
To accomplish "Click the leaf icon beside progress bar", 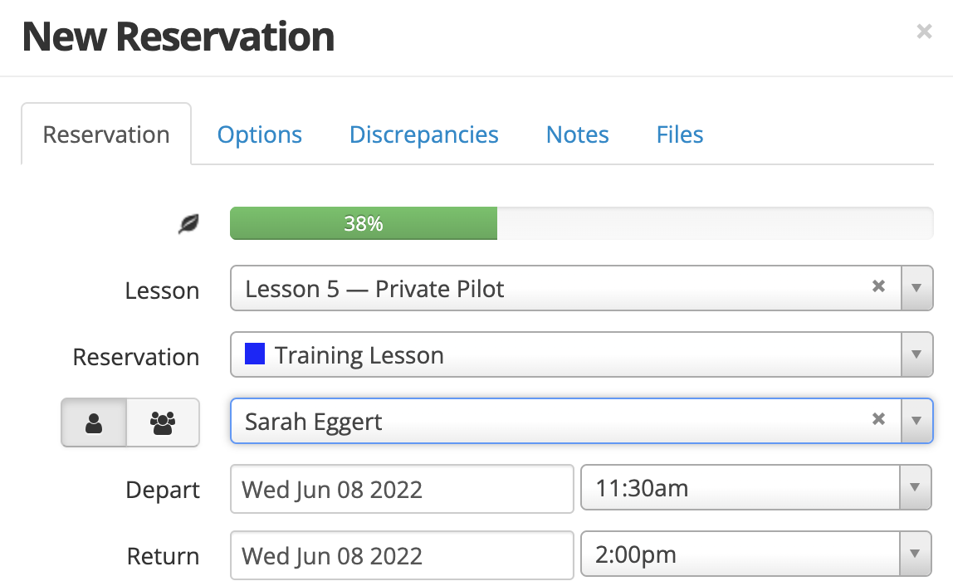I will click(x=188, y=224).
